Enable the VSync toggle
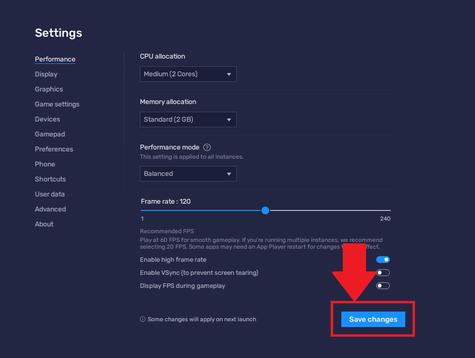 pyautogui.click(x=383, y=273)
